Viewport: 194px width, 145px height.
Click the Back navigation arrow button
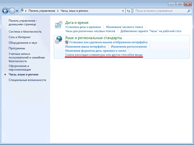5,11
